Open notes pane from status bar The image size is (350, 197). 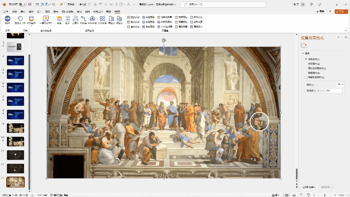point(276,195)
